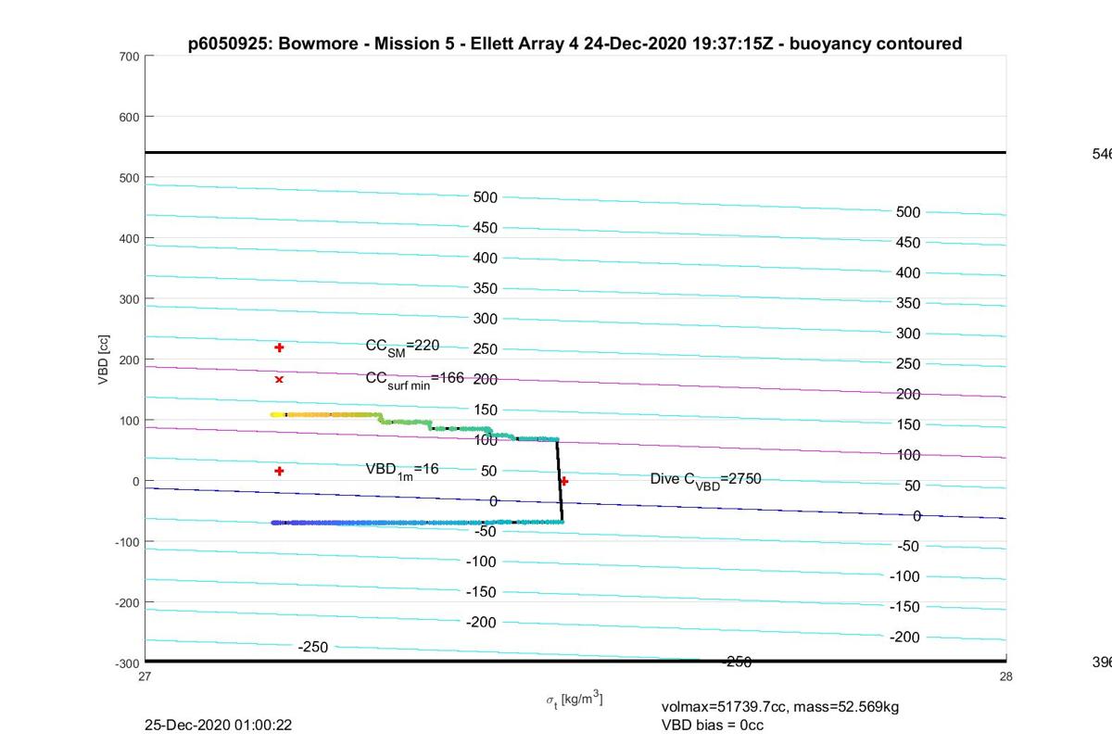Select the 'volmax=51739.7cc, mass=52.569kg' text

780,707
